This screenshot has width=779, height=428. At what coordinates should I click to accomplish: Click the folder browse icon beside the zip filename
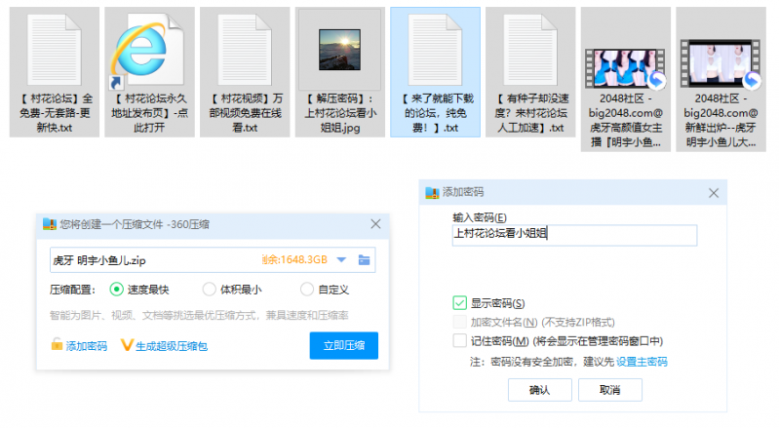tap(364, 259)
